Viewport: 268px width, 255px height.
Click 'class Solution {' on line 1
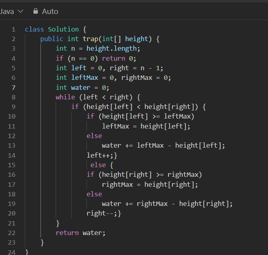pyautogui.click(x=56, y=30)
